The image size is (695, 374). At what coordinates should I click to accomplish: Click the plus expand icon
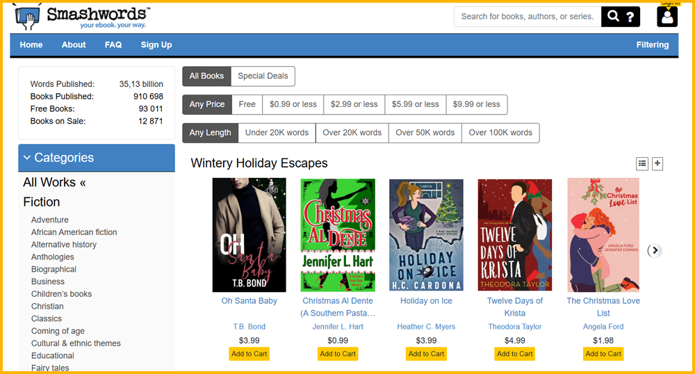click(657, 163)
